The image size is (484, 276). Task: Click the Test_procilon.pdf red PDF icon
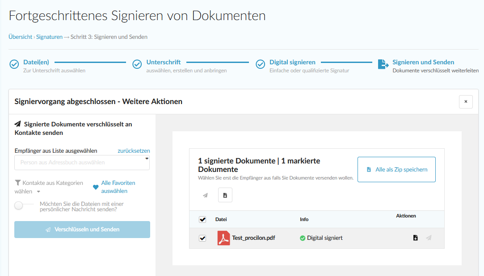223,238
